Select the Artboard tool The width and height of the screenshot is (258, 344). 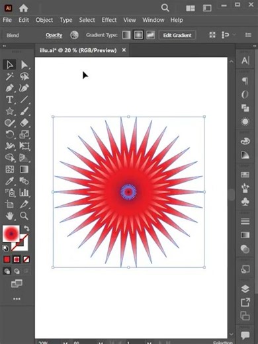(x=9, y=204)
